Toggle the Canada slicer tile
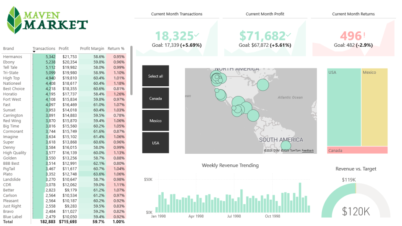 (x=155, y=98)
